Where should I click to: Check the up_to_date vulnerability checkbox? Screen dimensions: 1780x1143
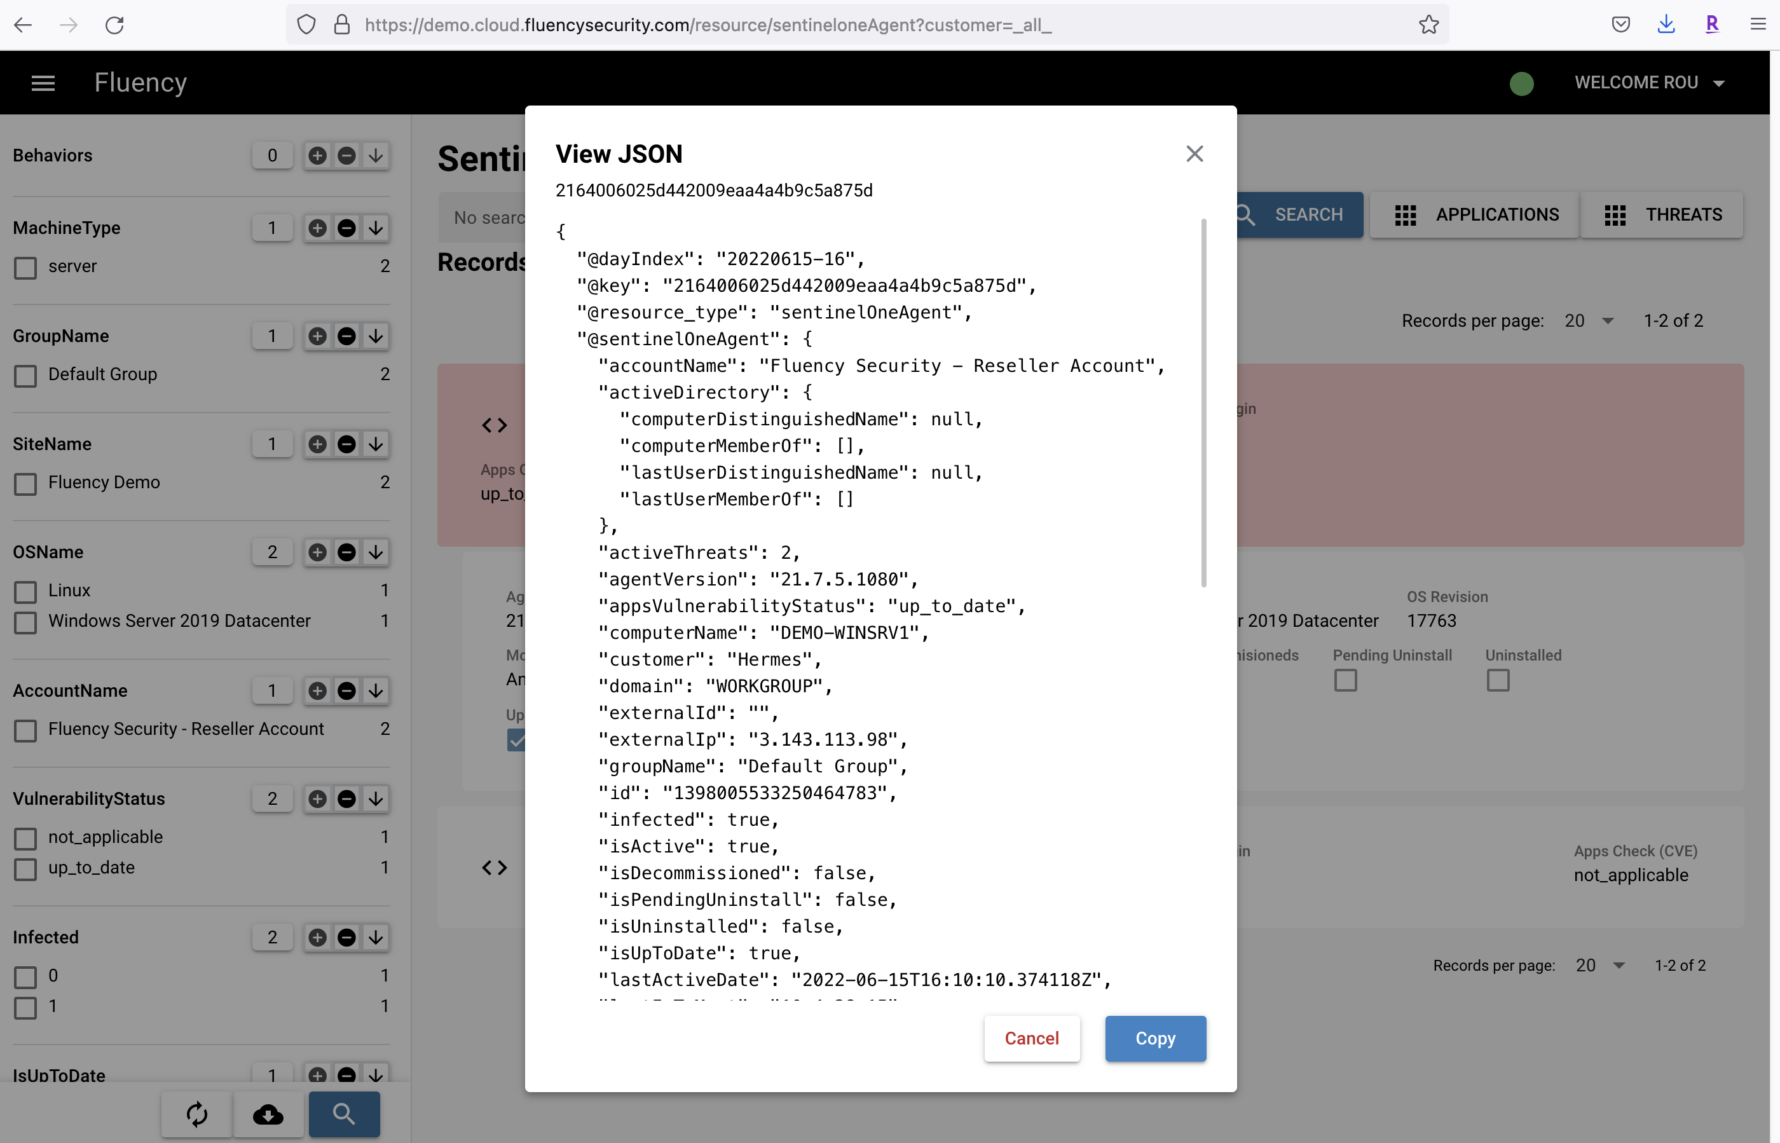pos(25,868)
